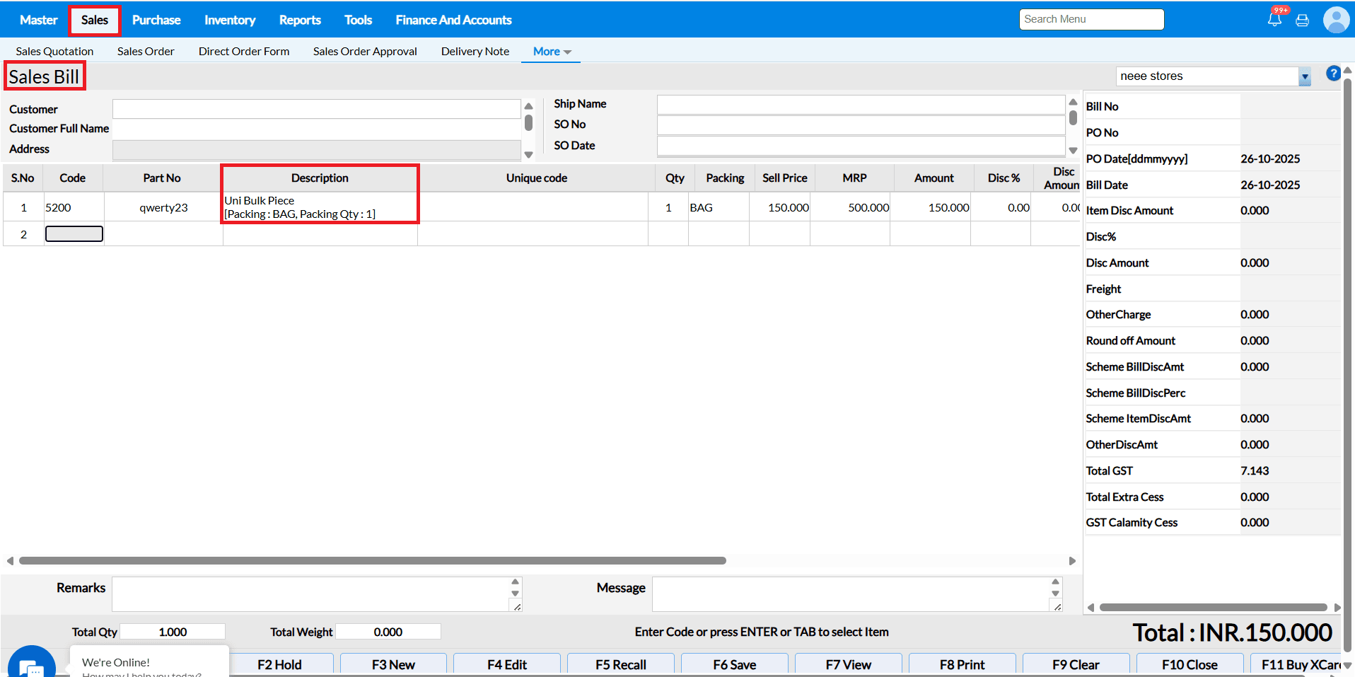Open the Sales menu
This screenshot has height=677, width=1355.
pyautogui.click(x=95, y=20)
